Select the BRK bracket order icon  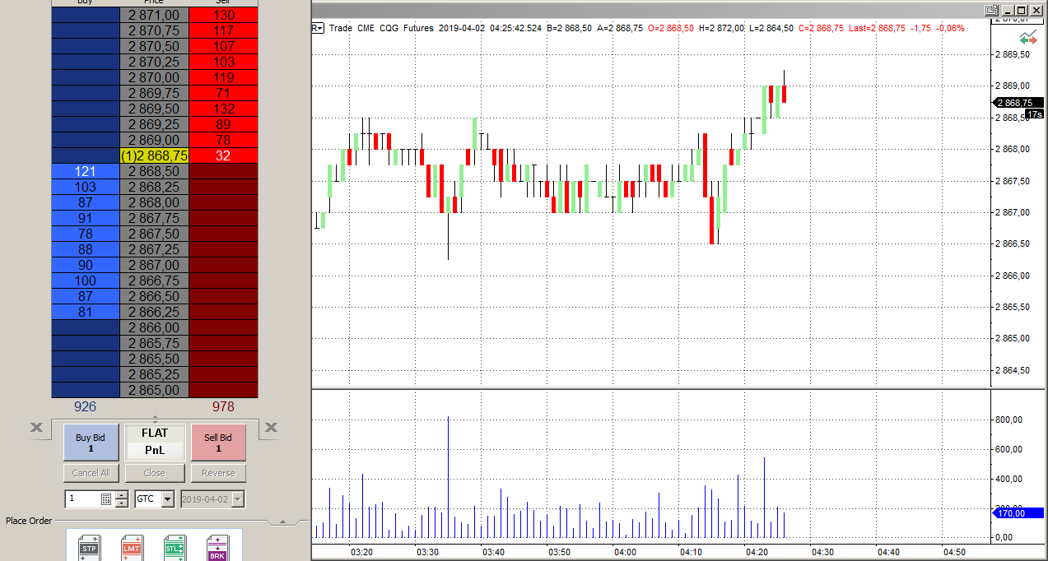(217, 548)
